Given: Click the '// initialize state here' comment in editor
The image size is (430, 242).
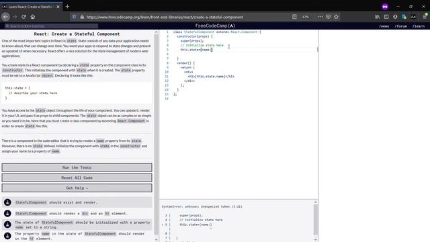Looking at the screenshot, I should (x=202, y=45).
